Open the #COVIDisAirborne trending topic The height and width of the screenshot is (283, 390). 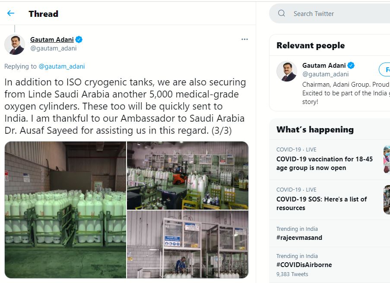[304, 264]
